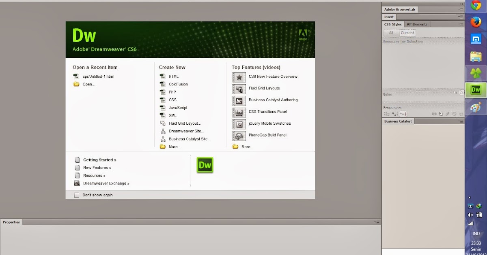Click the Open... folder icon under recent items
This screenshot has height=255, width=487.
(76, 84)
